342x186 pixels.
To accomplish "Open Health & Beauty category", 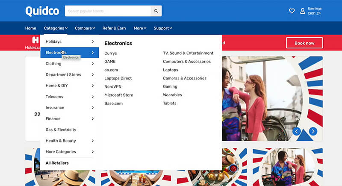I will tap(70, 141).
